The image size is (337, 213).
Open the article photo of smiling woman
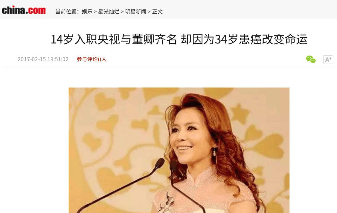(x=179, y=150)
